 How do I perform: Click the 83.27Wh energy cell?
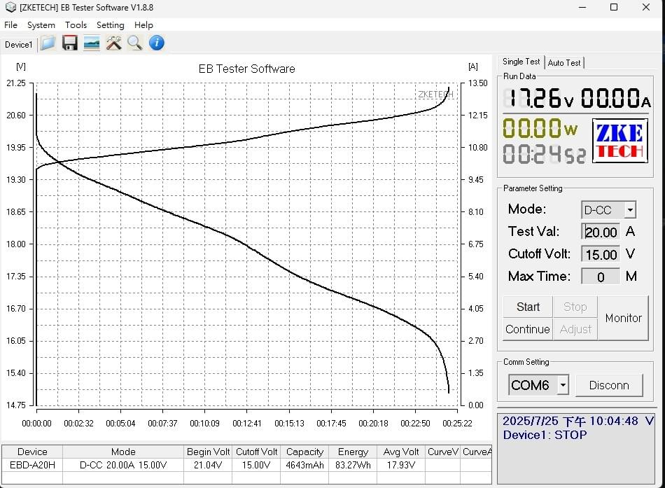353,465
